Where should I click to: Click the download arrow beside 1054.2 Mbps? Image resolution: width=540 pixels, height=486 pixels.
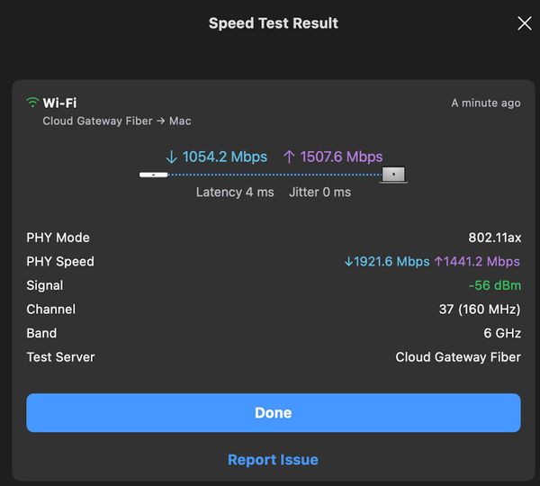pos(171,157)
